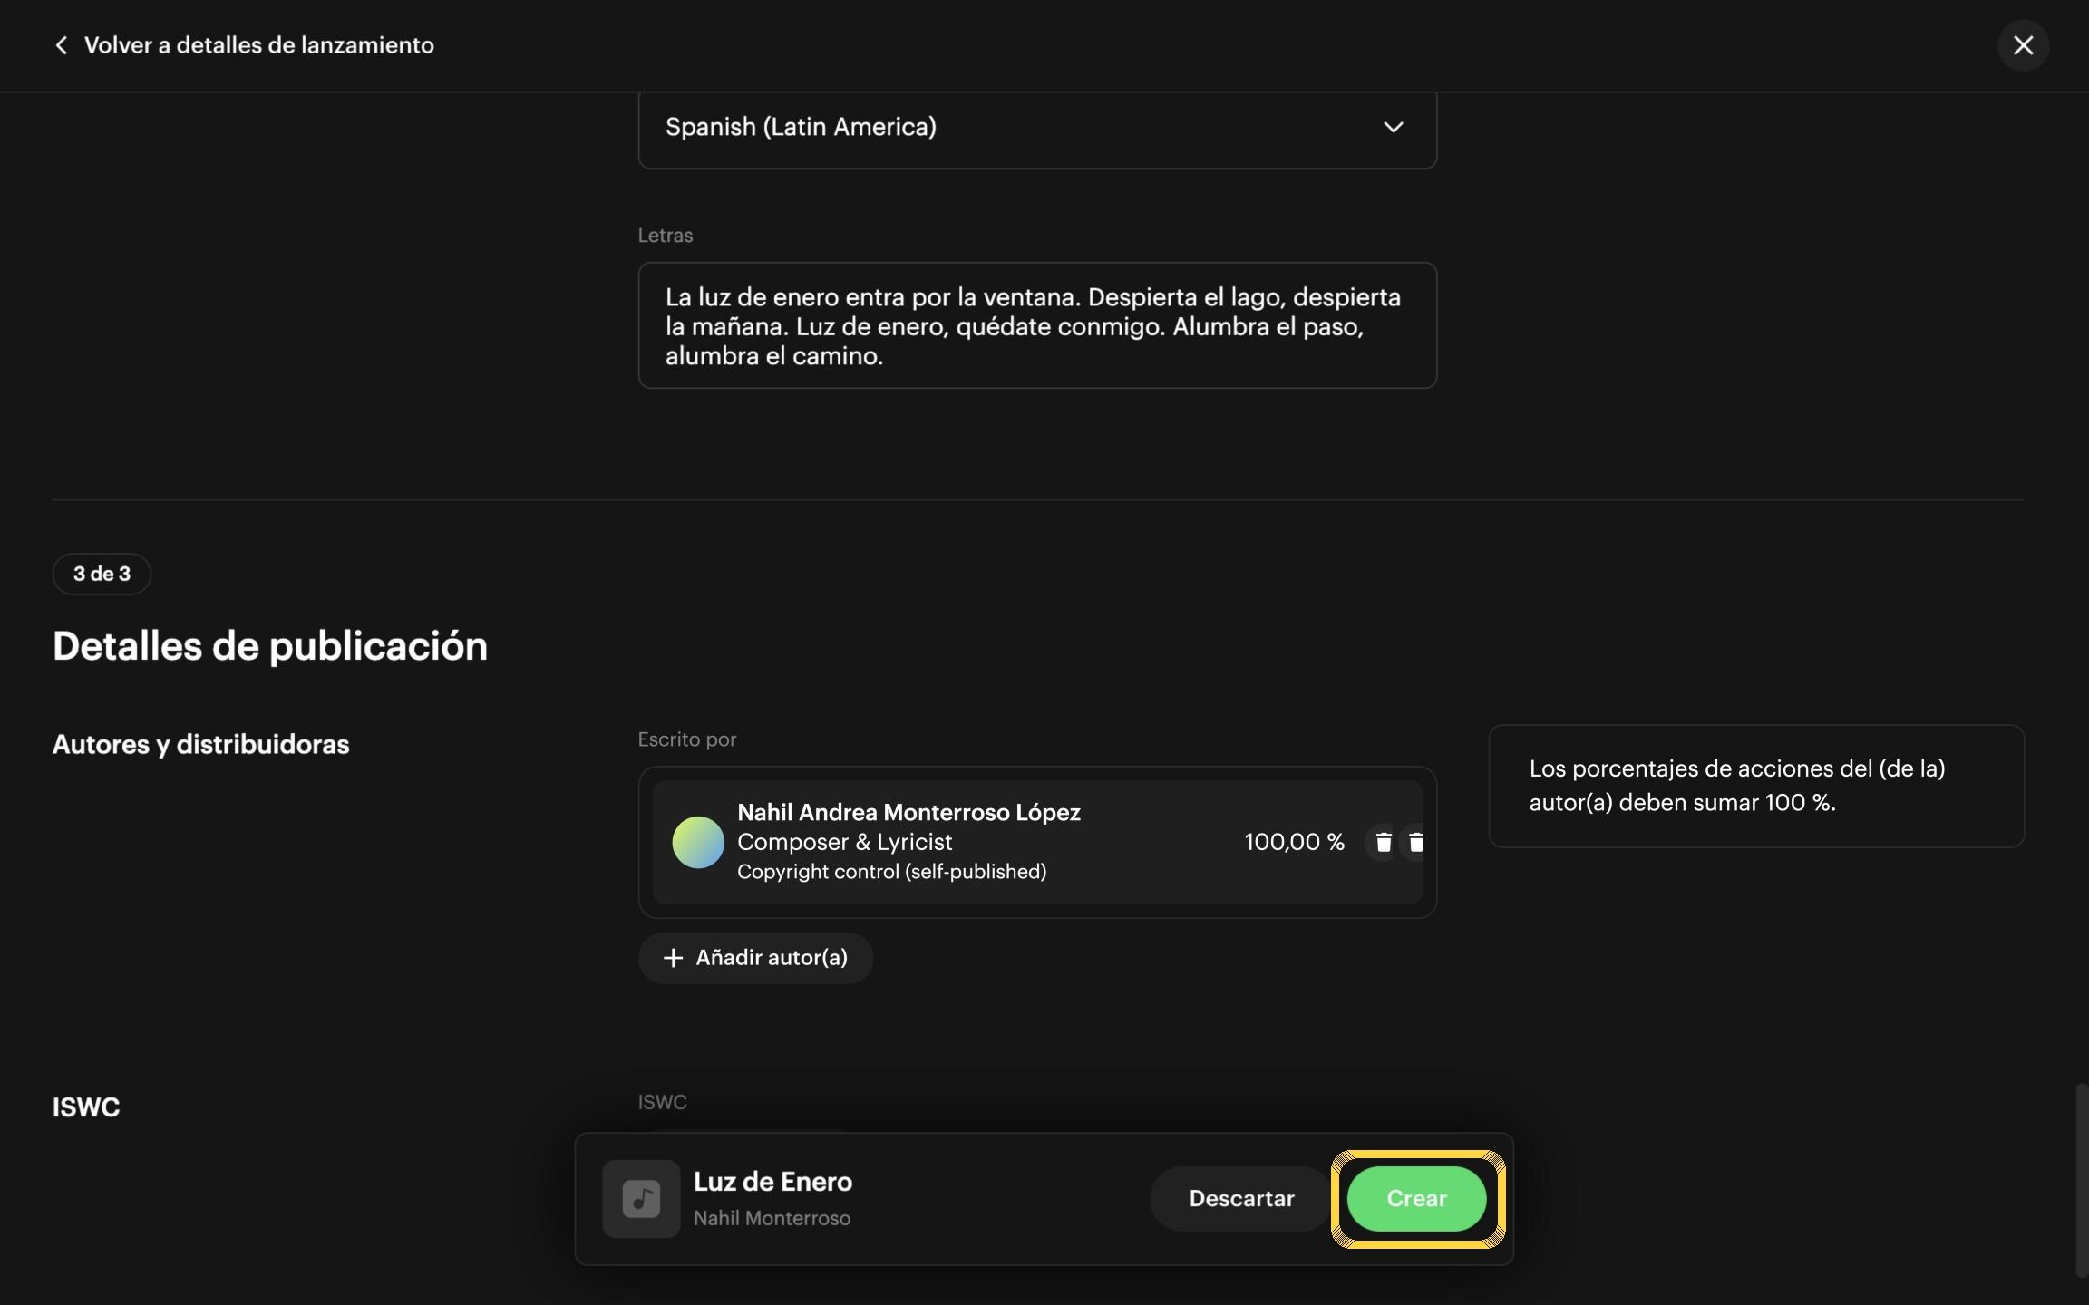The width and height of the screenshot is (2089, 1305).
Task: Click the back chevron beside Volver
Action: tap(61, 45)
